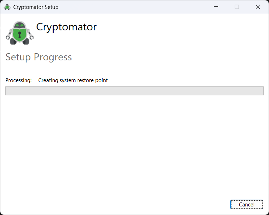
Task: Click the robot logo's dark feet
Action: 14,42
